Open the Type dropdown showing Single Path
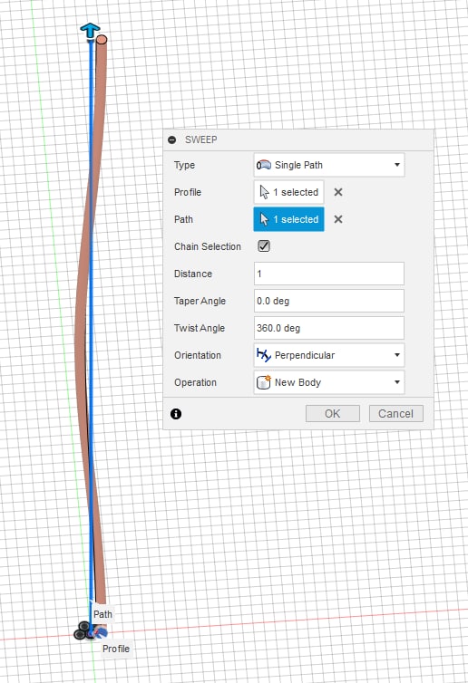This screenshot has width=468, height=683. click(329, 165)
